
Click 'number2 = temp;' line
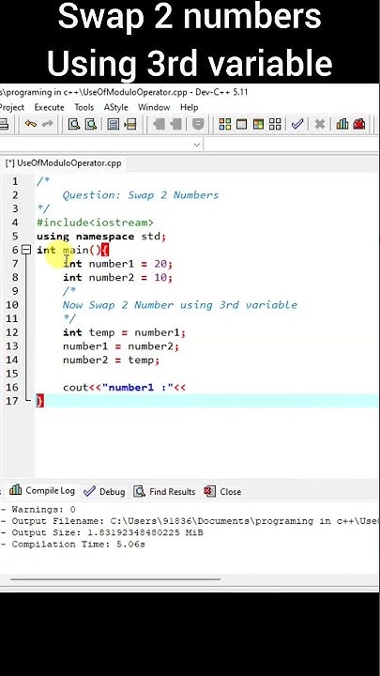tap(111, 360)
